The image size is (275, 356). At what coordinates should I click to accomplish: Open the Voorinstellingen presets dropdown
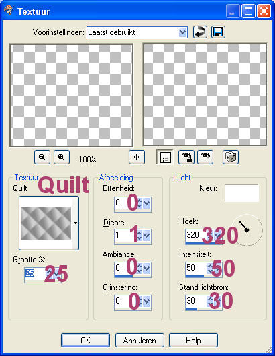pos(182,32)
